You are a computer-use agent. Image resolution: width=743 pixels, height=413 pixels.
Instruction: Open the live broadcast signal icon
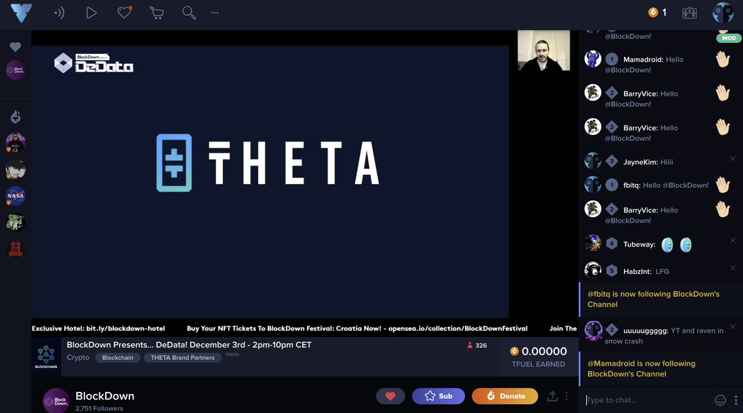59,12
